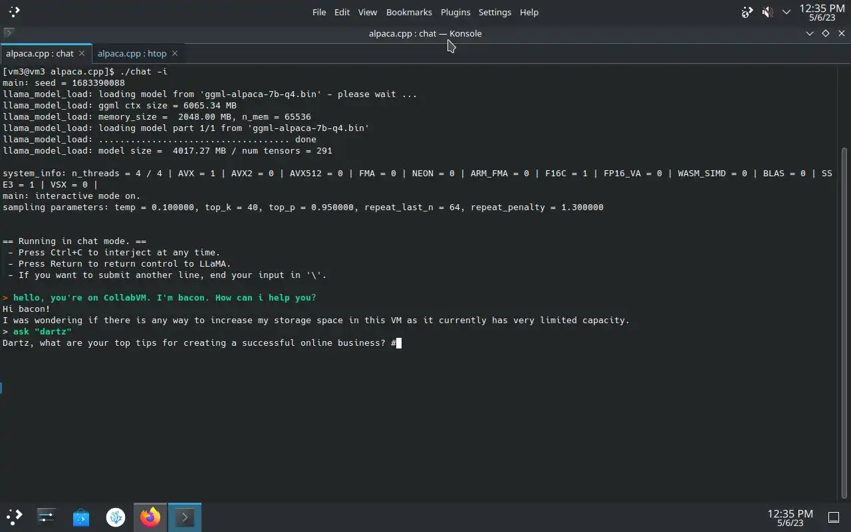The image size is (851, 532).
Task: Click the top panel clock showing 12:35 PM
Action: coord(822,12)
